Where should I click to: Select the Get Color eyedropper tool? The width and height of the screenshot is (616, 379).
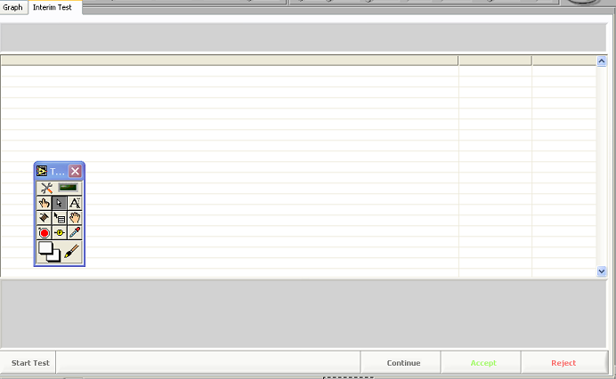tap(75, 232)
